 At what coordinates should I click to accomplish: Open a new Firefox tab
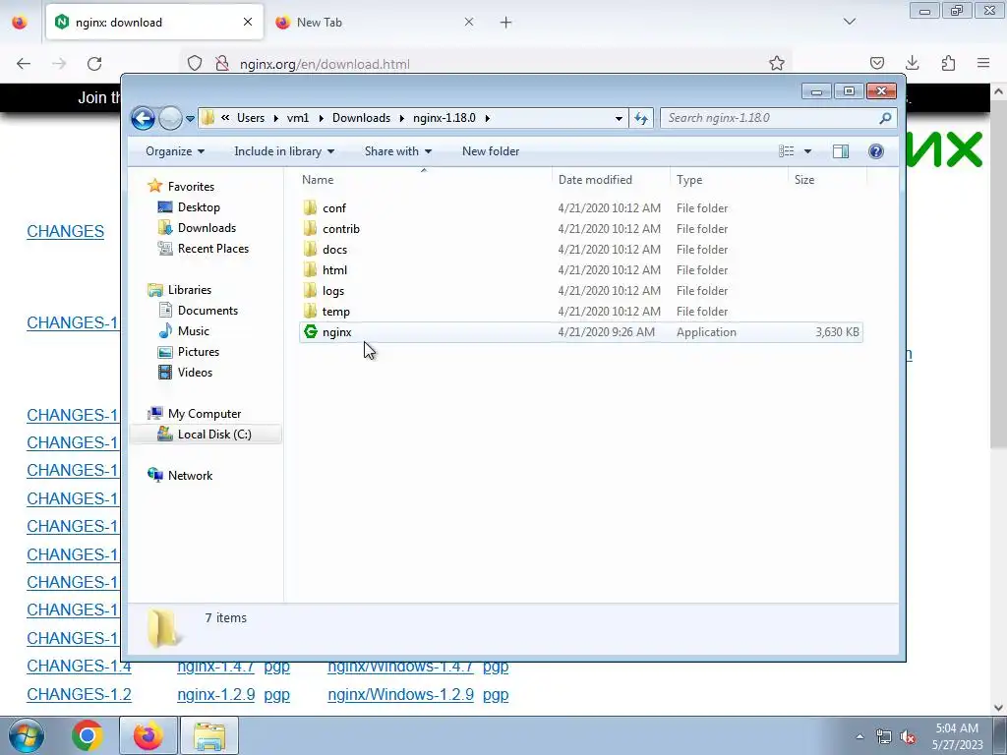[506, 23]
